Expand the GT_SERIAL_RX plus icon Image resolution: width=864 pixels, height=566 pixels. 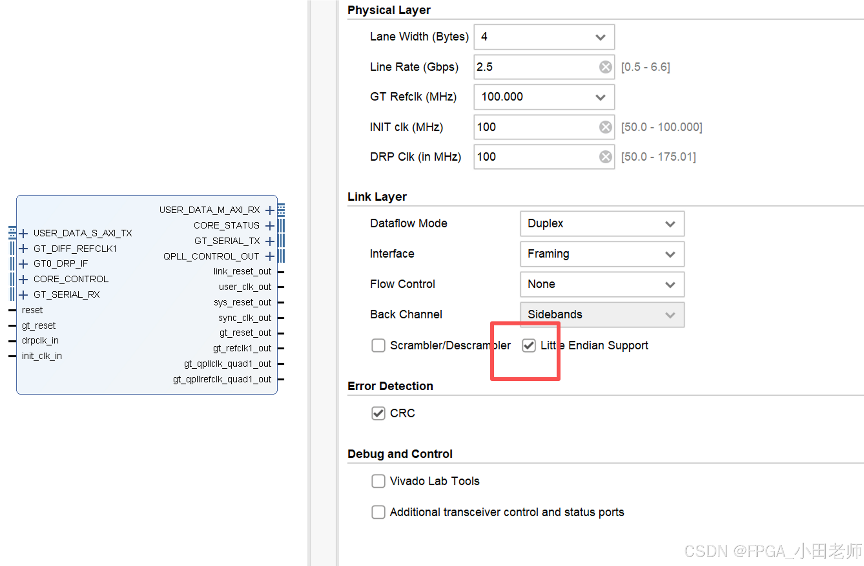pyautogui.click(x=24, y=295)
